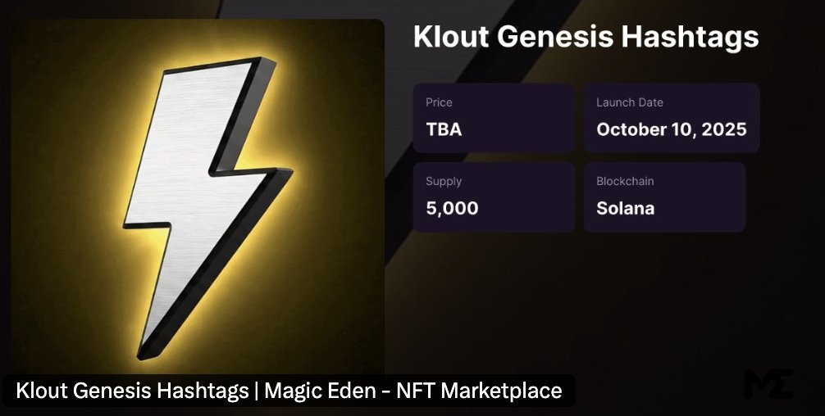Select the TBA price value

tap(444, 129)
